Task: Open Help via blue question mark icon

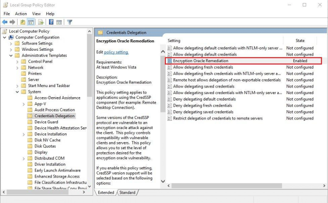Action: pos(51,22)
